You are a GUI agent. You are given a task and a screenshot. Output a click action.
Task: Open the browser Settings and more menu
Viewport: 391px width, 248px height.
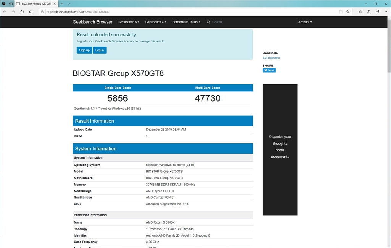click(x=386, y=12)
